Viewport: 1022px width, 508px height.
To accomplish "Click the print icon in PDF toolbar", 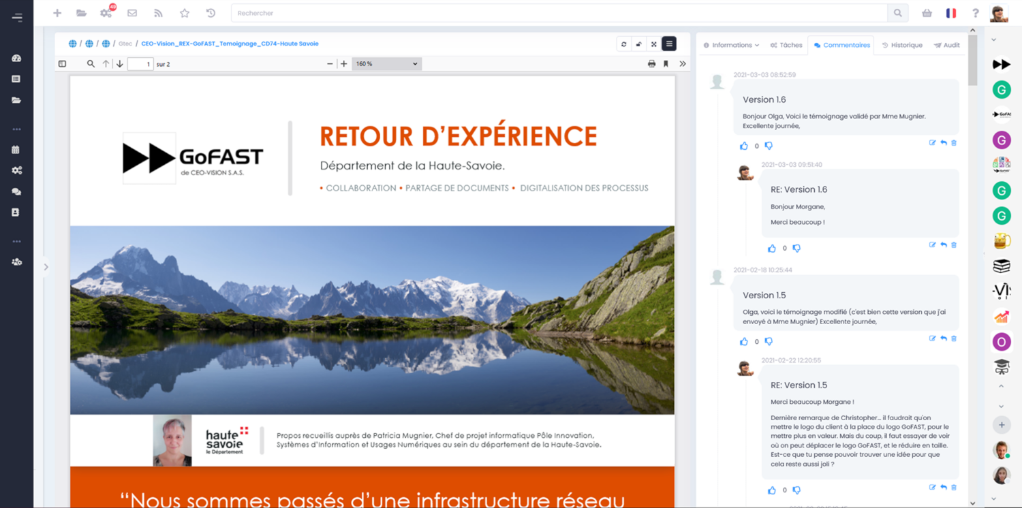I will (651, 64).
